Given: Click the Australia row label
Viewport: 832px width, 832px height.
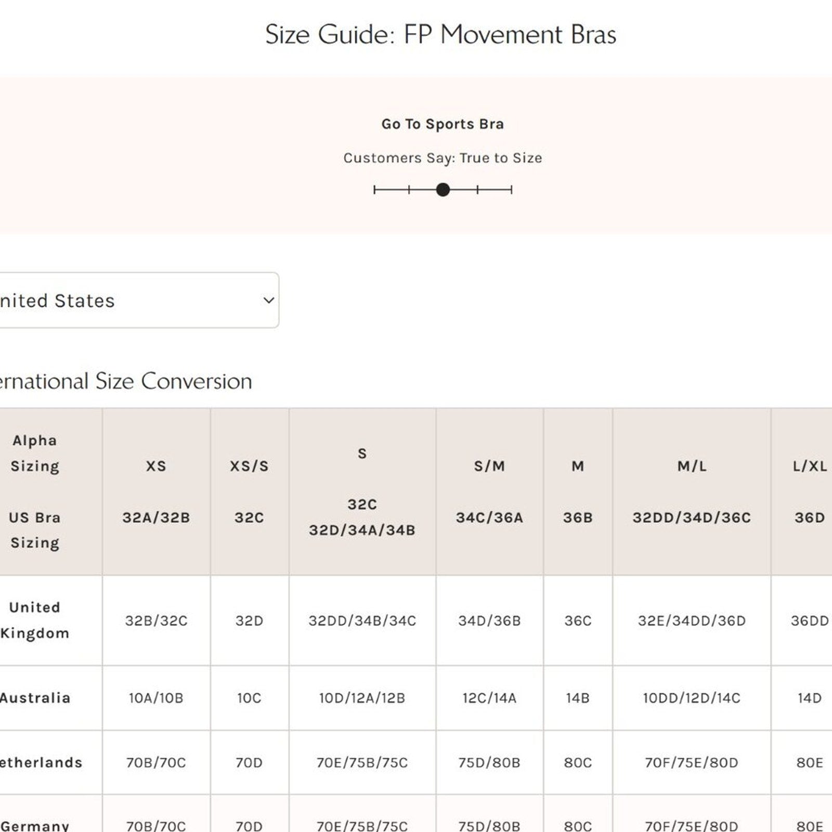Looking at the screenshot, I should click(35, 698).
